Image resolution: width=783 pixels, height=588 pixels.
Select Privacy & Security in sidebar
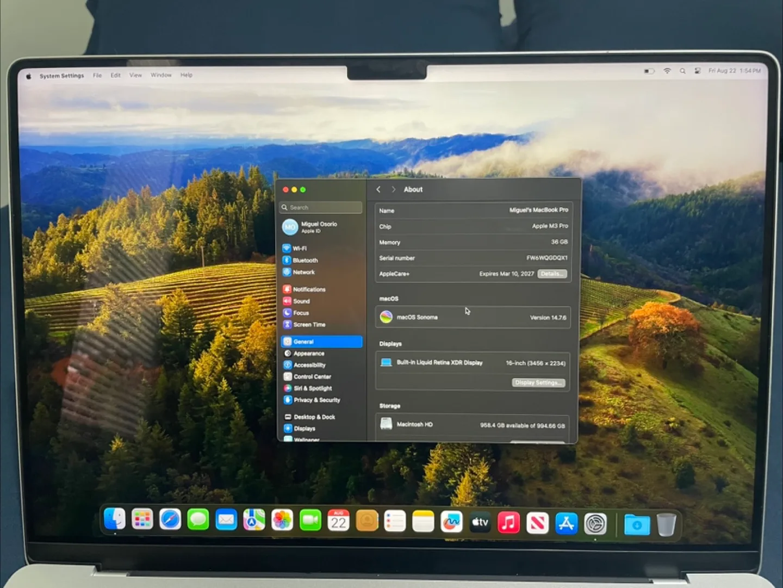tap(316, 400)
